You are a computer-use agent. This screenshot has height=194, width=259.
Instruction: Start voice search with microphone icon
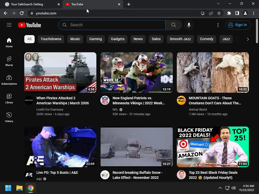(189, 25)
